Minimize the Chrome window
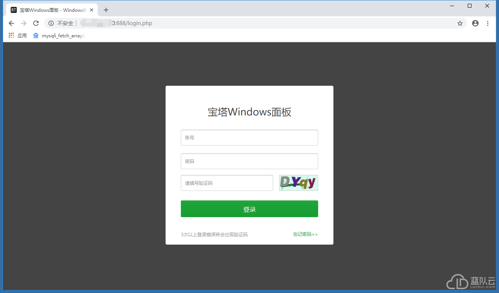This screenshot has height=293, width=499. point(452,6)
